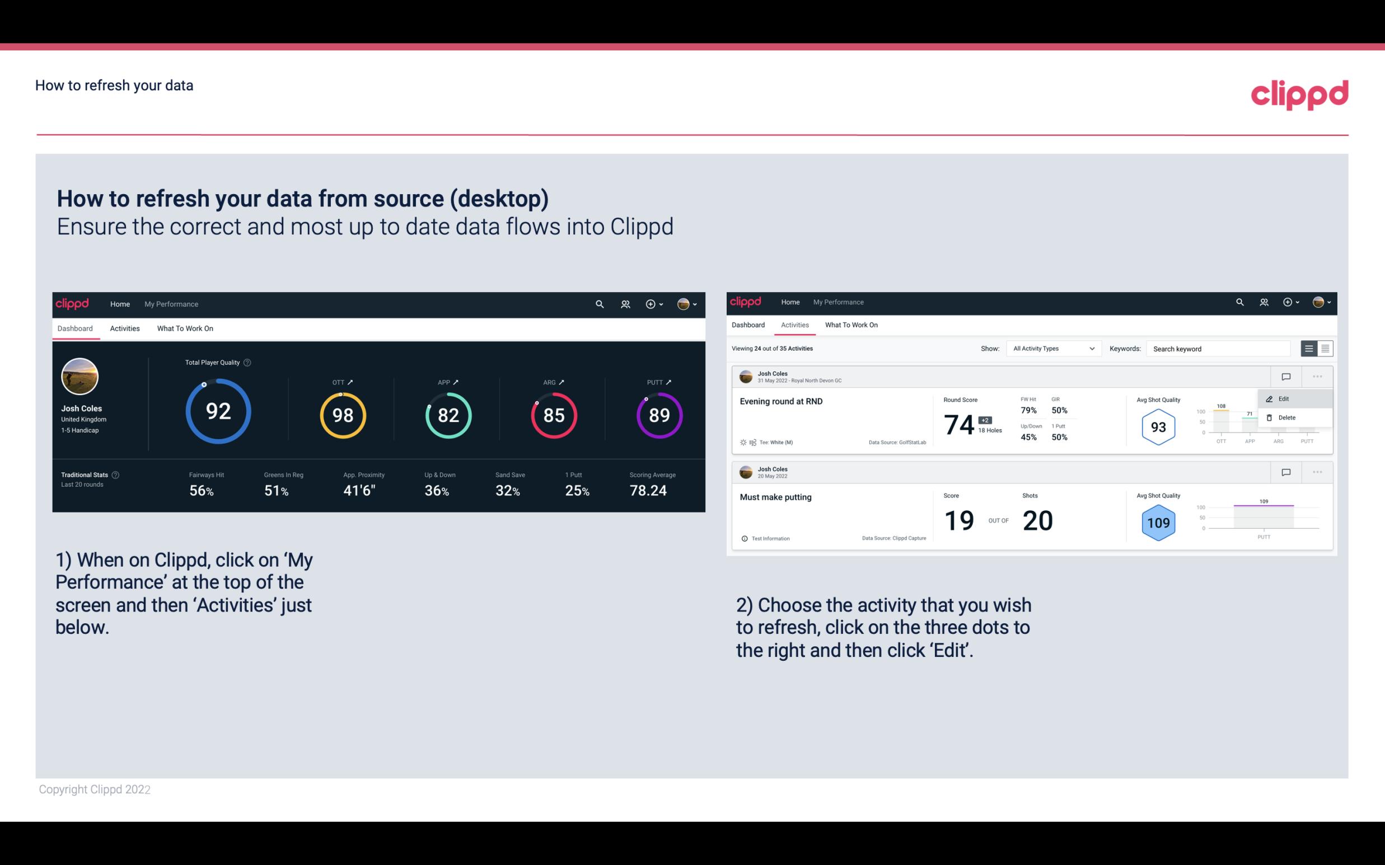This screenshot has width=1385, height=865.
Task: Click the Edit button on Evening round activity
Action: click(1285, 398)
